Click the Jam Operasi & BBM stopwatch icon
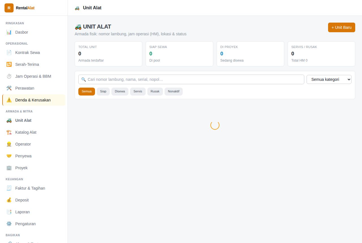The image size is (362, 243). [x=9, y=76]
